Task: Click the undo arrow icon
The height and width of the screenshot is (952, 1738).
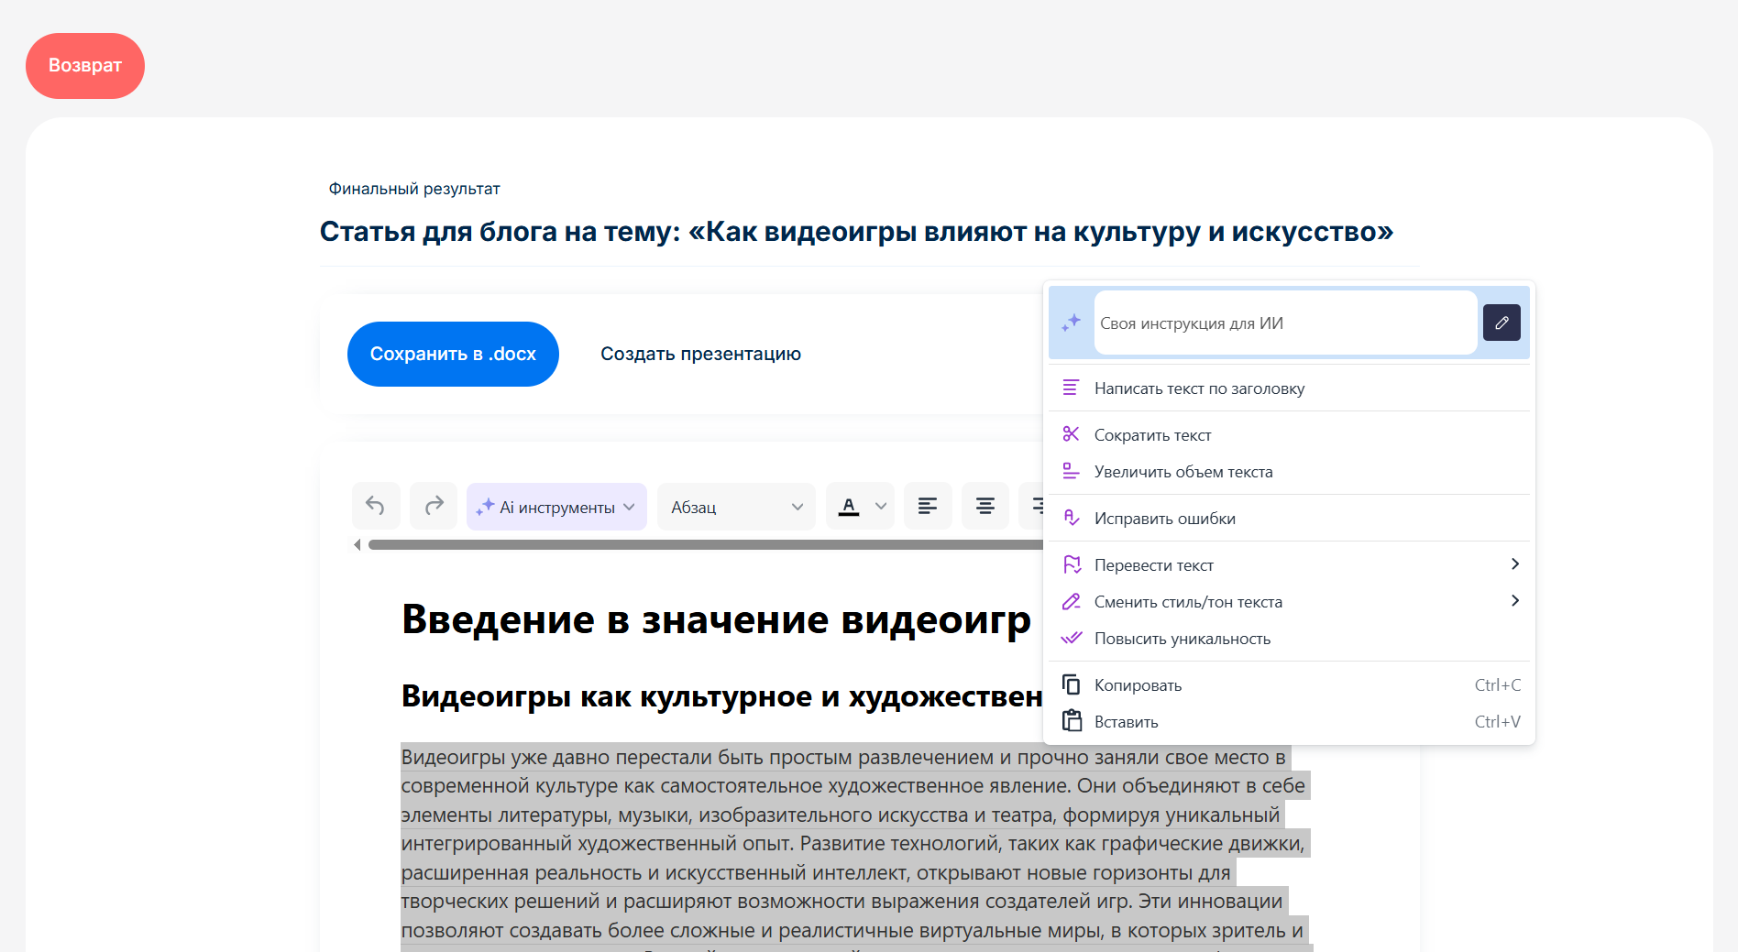Action: click(375, 506)
